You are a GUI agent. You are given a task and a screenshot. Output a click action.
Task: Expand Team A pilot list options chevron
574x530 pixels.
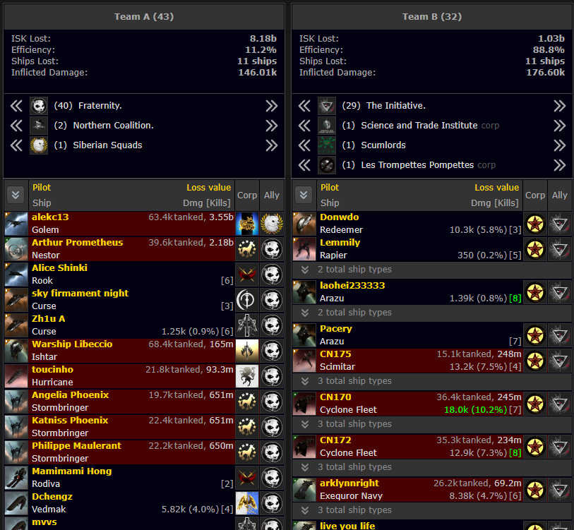pos(16,194)
